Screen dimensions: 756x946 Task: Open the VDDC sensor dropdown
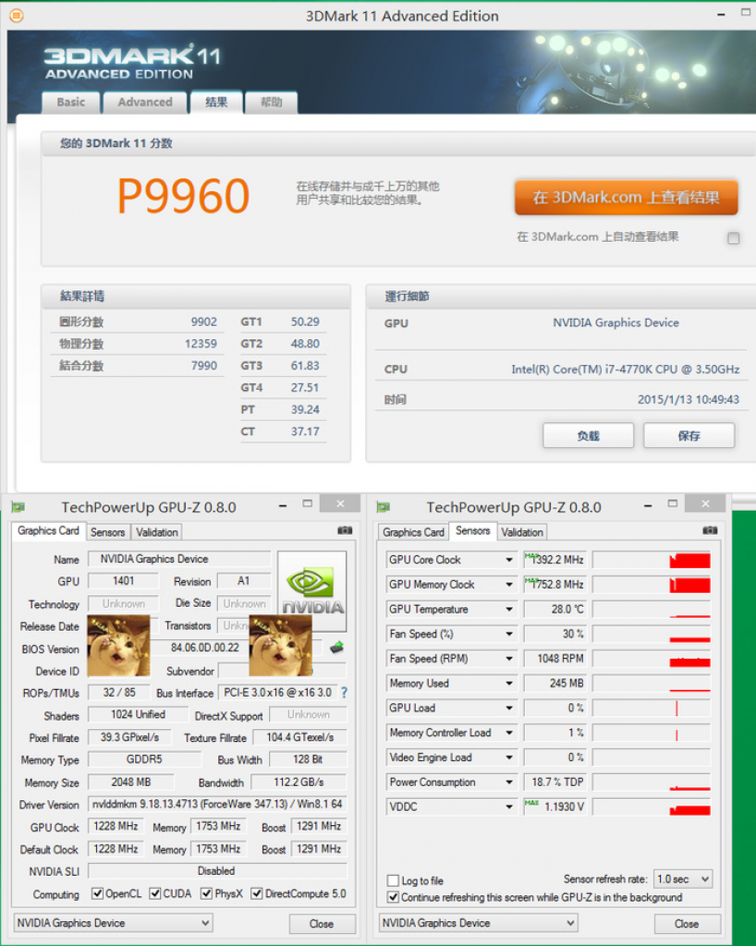click(x=509, y=807)
